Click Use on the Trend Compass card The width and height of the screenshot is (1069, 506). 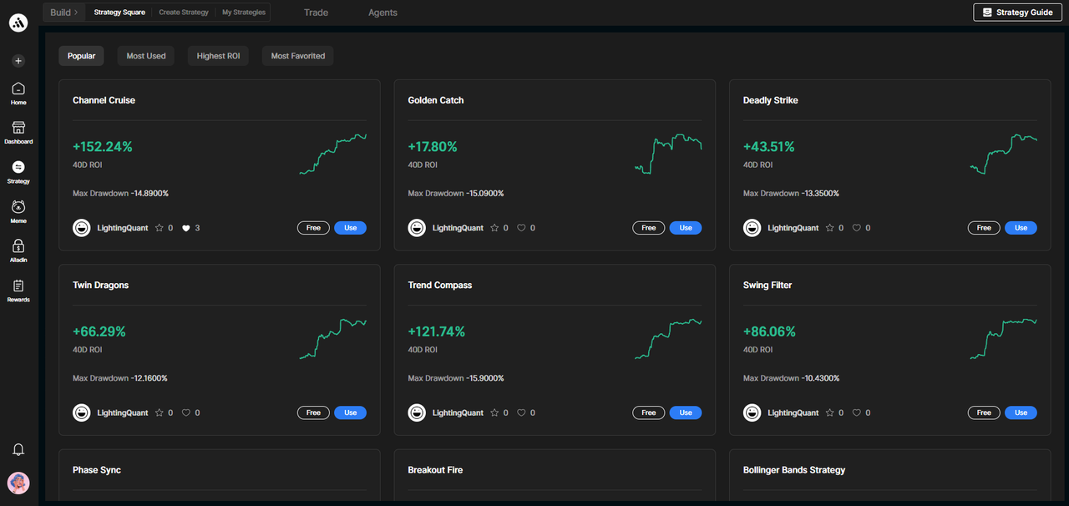pyautogui.click(x=686, y=412)
